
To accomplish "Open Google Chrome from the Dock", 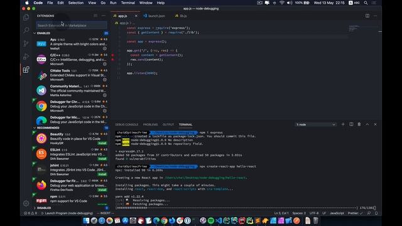I will click(x=164, y=220).
